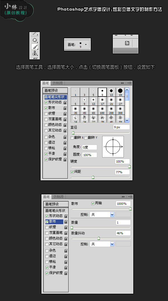The height and width of the screenshot is (301, 168).
Task: Enable the 纹理 checkbox in upper panel
Action: (x=46, y=114)
